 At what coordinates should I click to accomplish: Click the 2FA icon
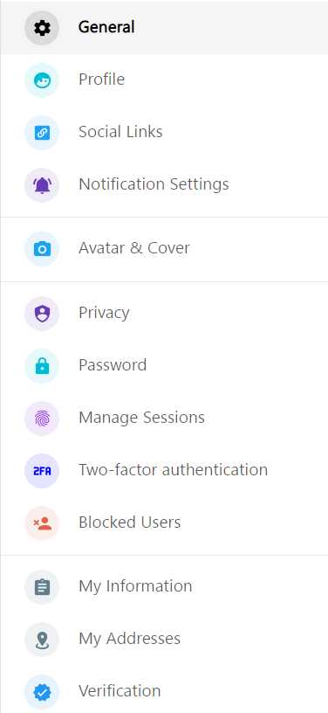(x=42, y=471)
